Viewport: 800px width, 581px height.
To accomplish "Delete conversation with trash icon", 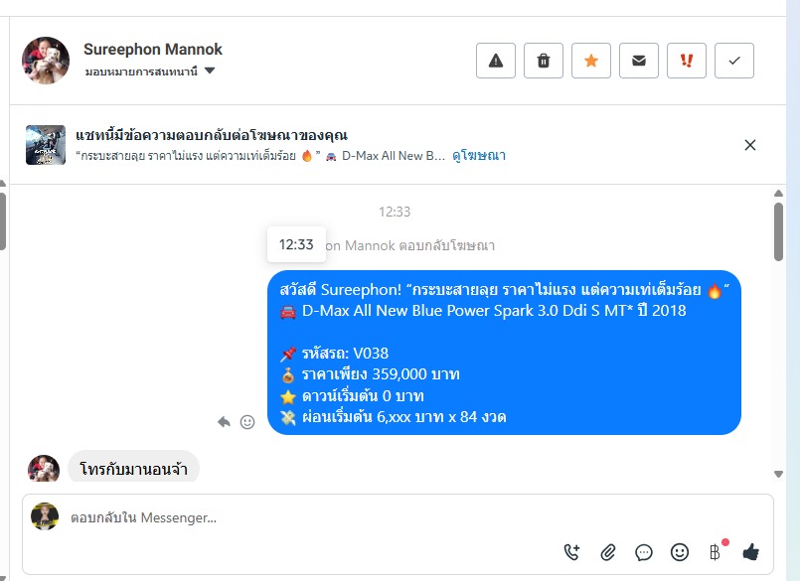I will coord(544,61).
